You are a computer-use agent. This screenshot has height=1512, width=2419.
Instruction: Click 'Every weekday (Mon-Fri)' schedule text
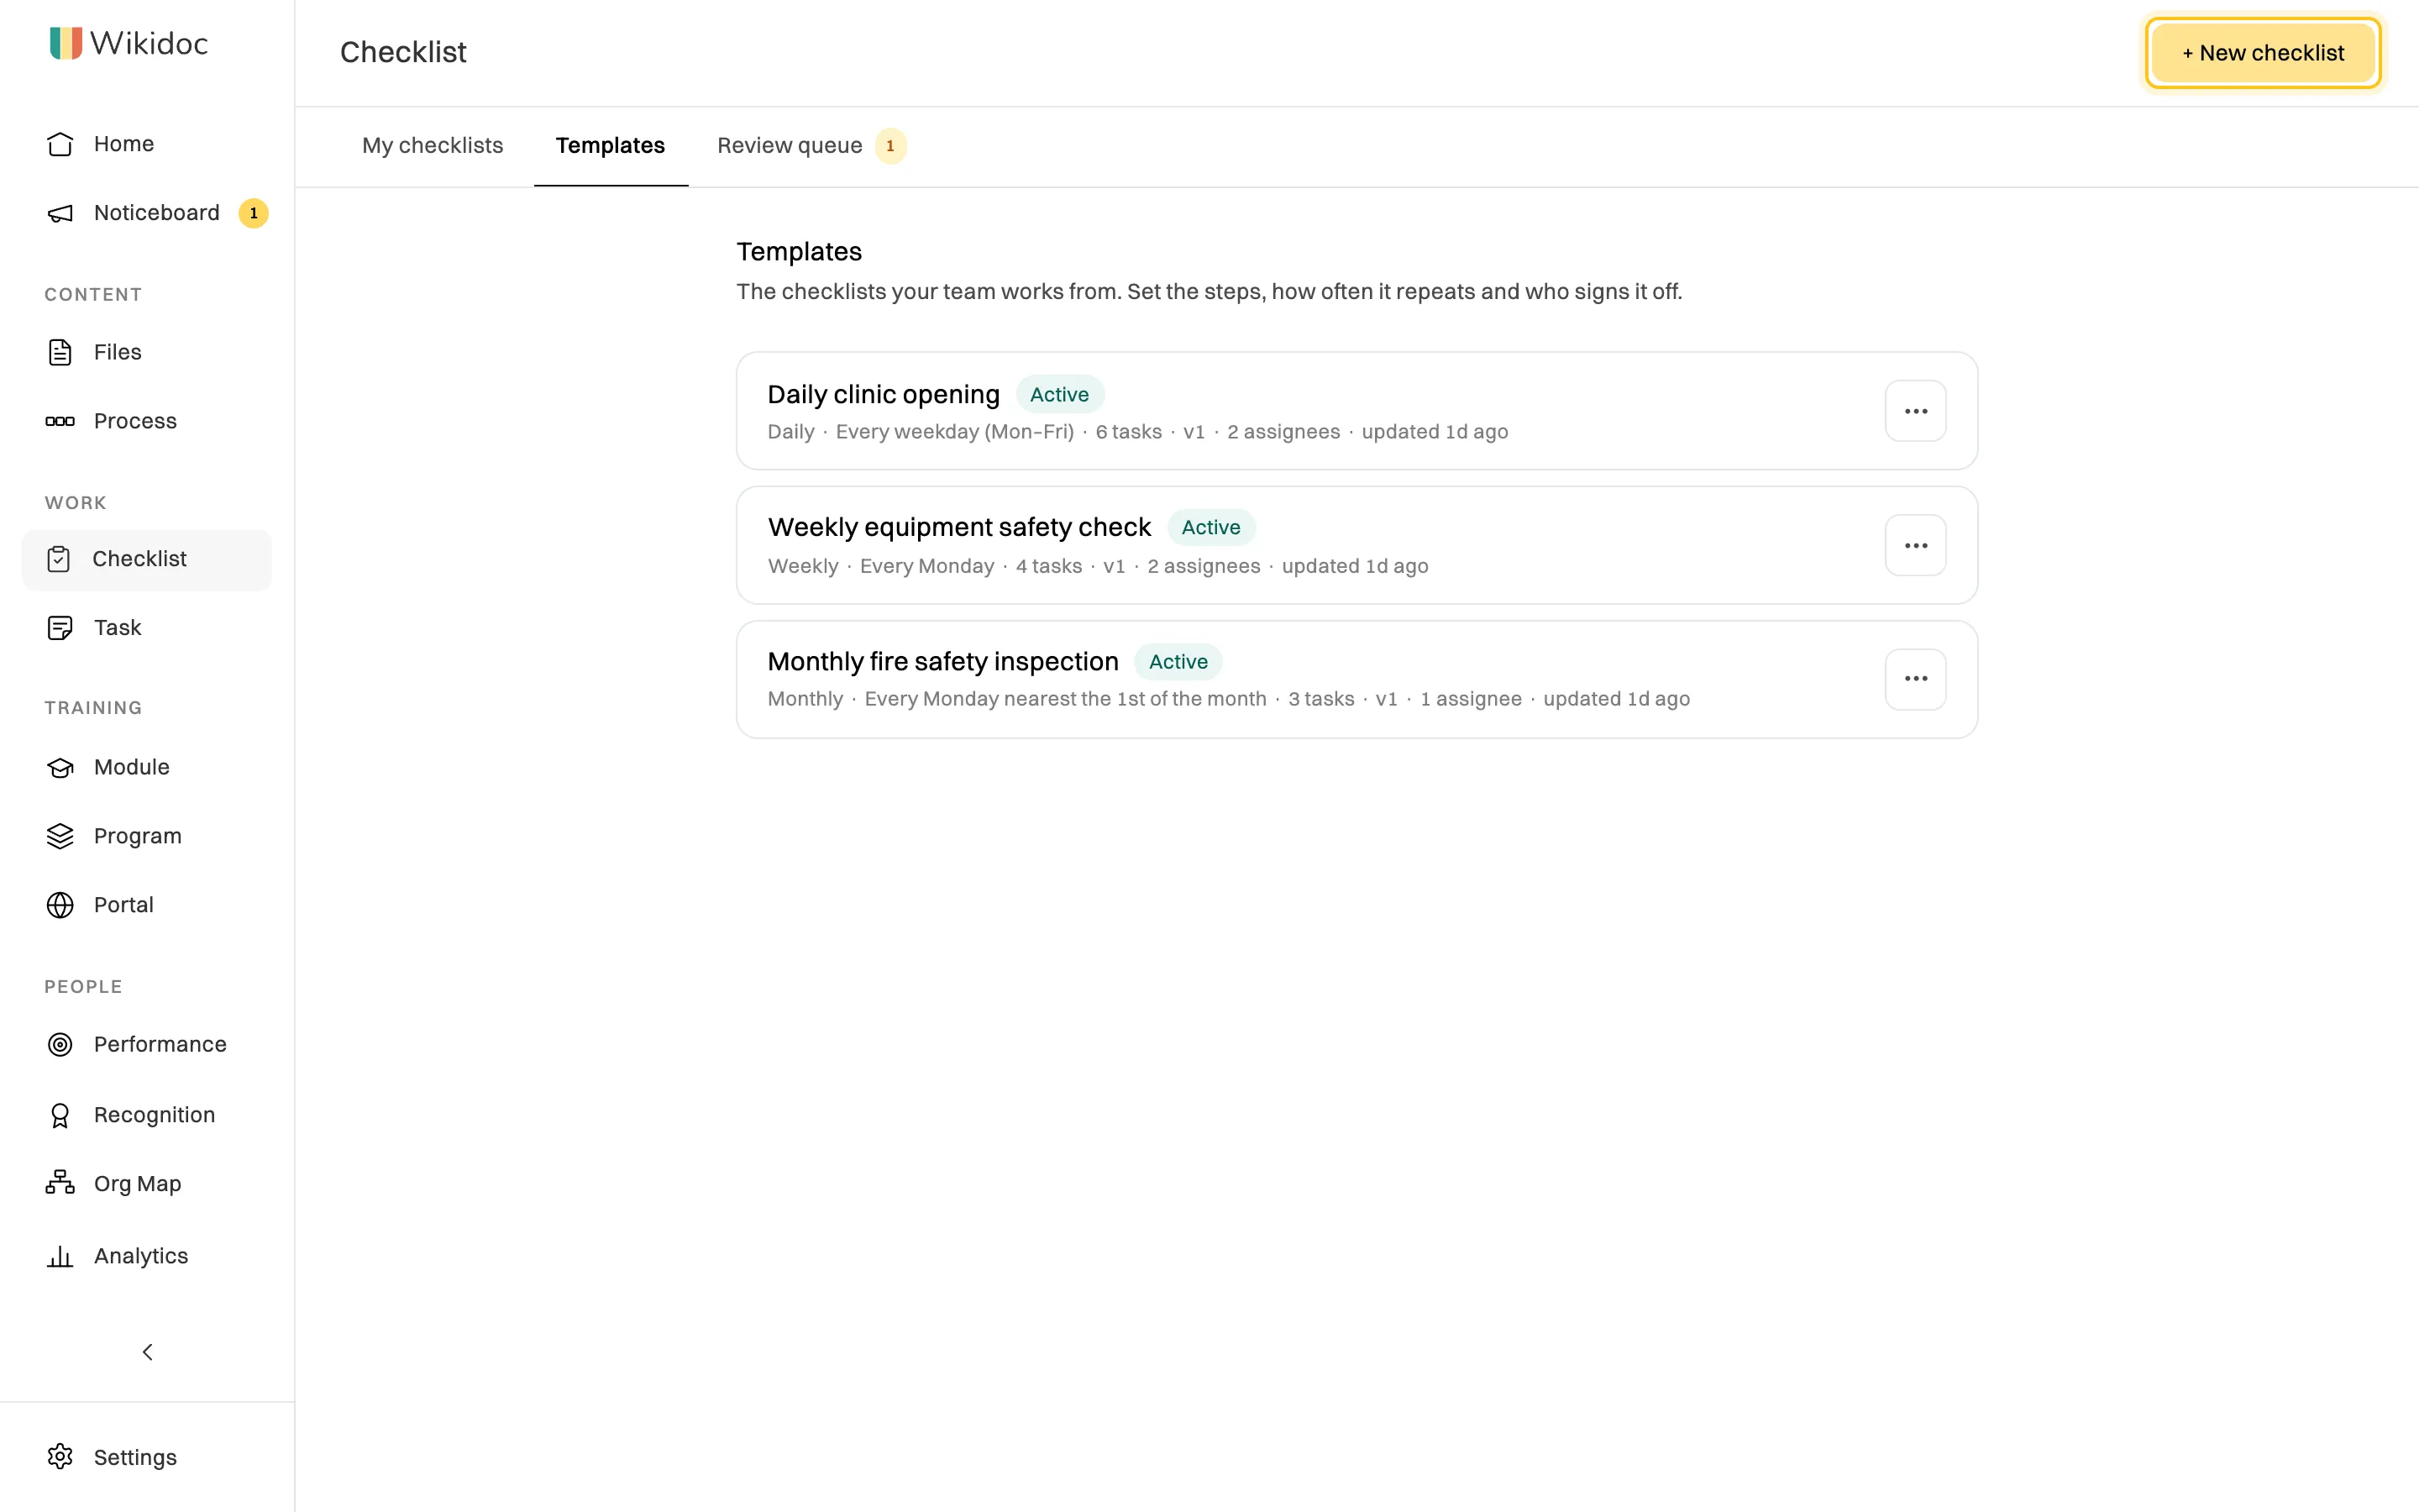[x=955, y=432]
